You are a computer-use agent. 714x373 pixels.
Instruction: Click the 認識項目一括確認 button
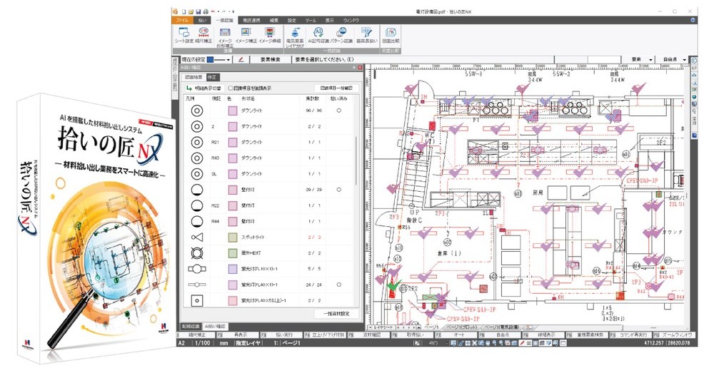[x=336, y=88]
